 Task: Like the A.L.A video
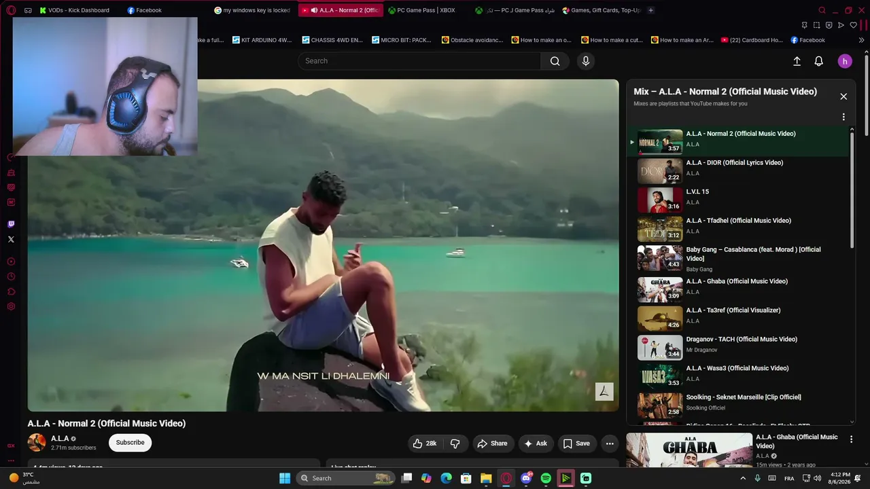click(x=425, y=443)
